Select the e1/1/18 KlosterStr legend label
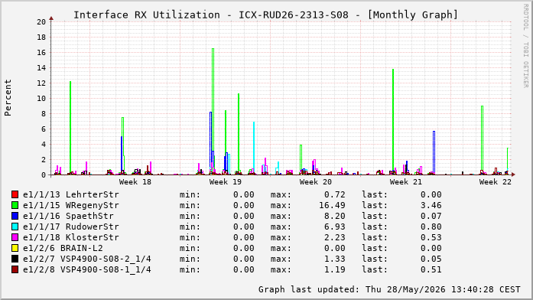 [x=71, y=237]
